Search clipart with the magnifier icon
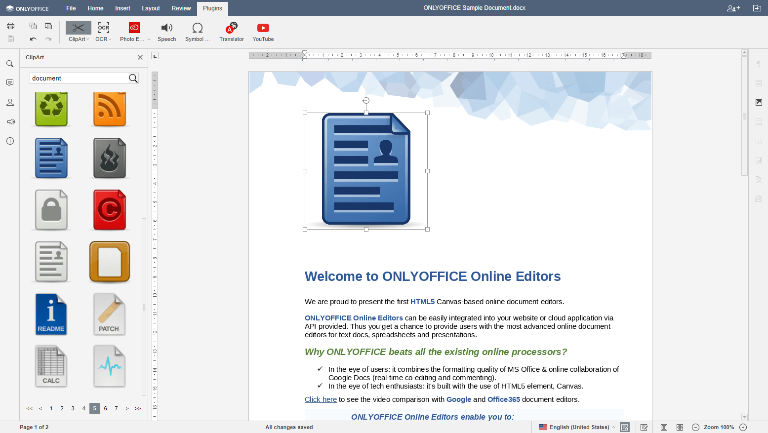Viewport: 768px width, 433px height. [133, 78]
